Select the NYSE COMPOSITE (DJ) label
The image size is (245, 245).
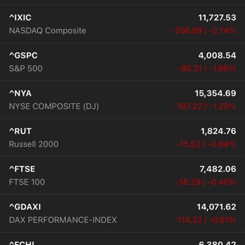click(54, 107)
